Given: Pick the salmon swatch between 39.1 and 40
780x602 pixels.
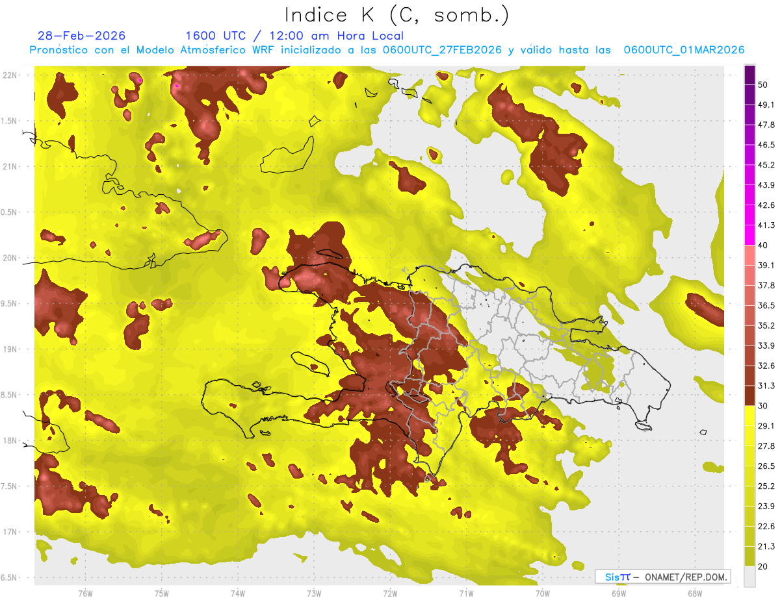Looking at the screenshot, I should click(x=749, y=256).
